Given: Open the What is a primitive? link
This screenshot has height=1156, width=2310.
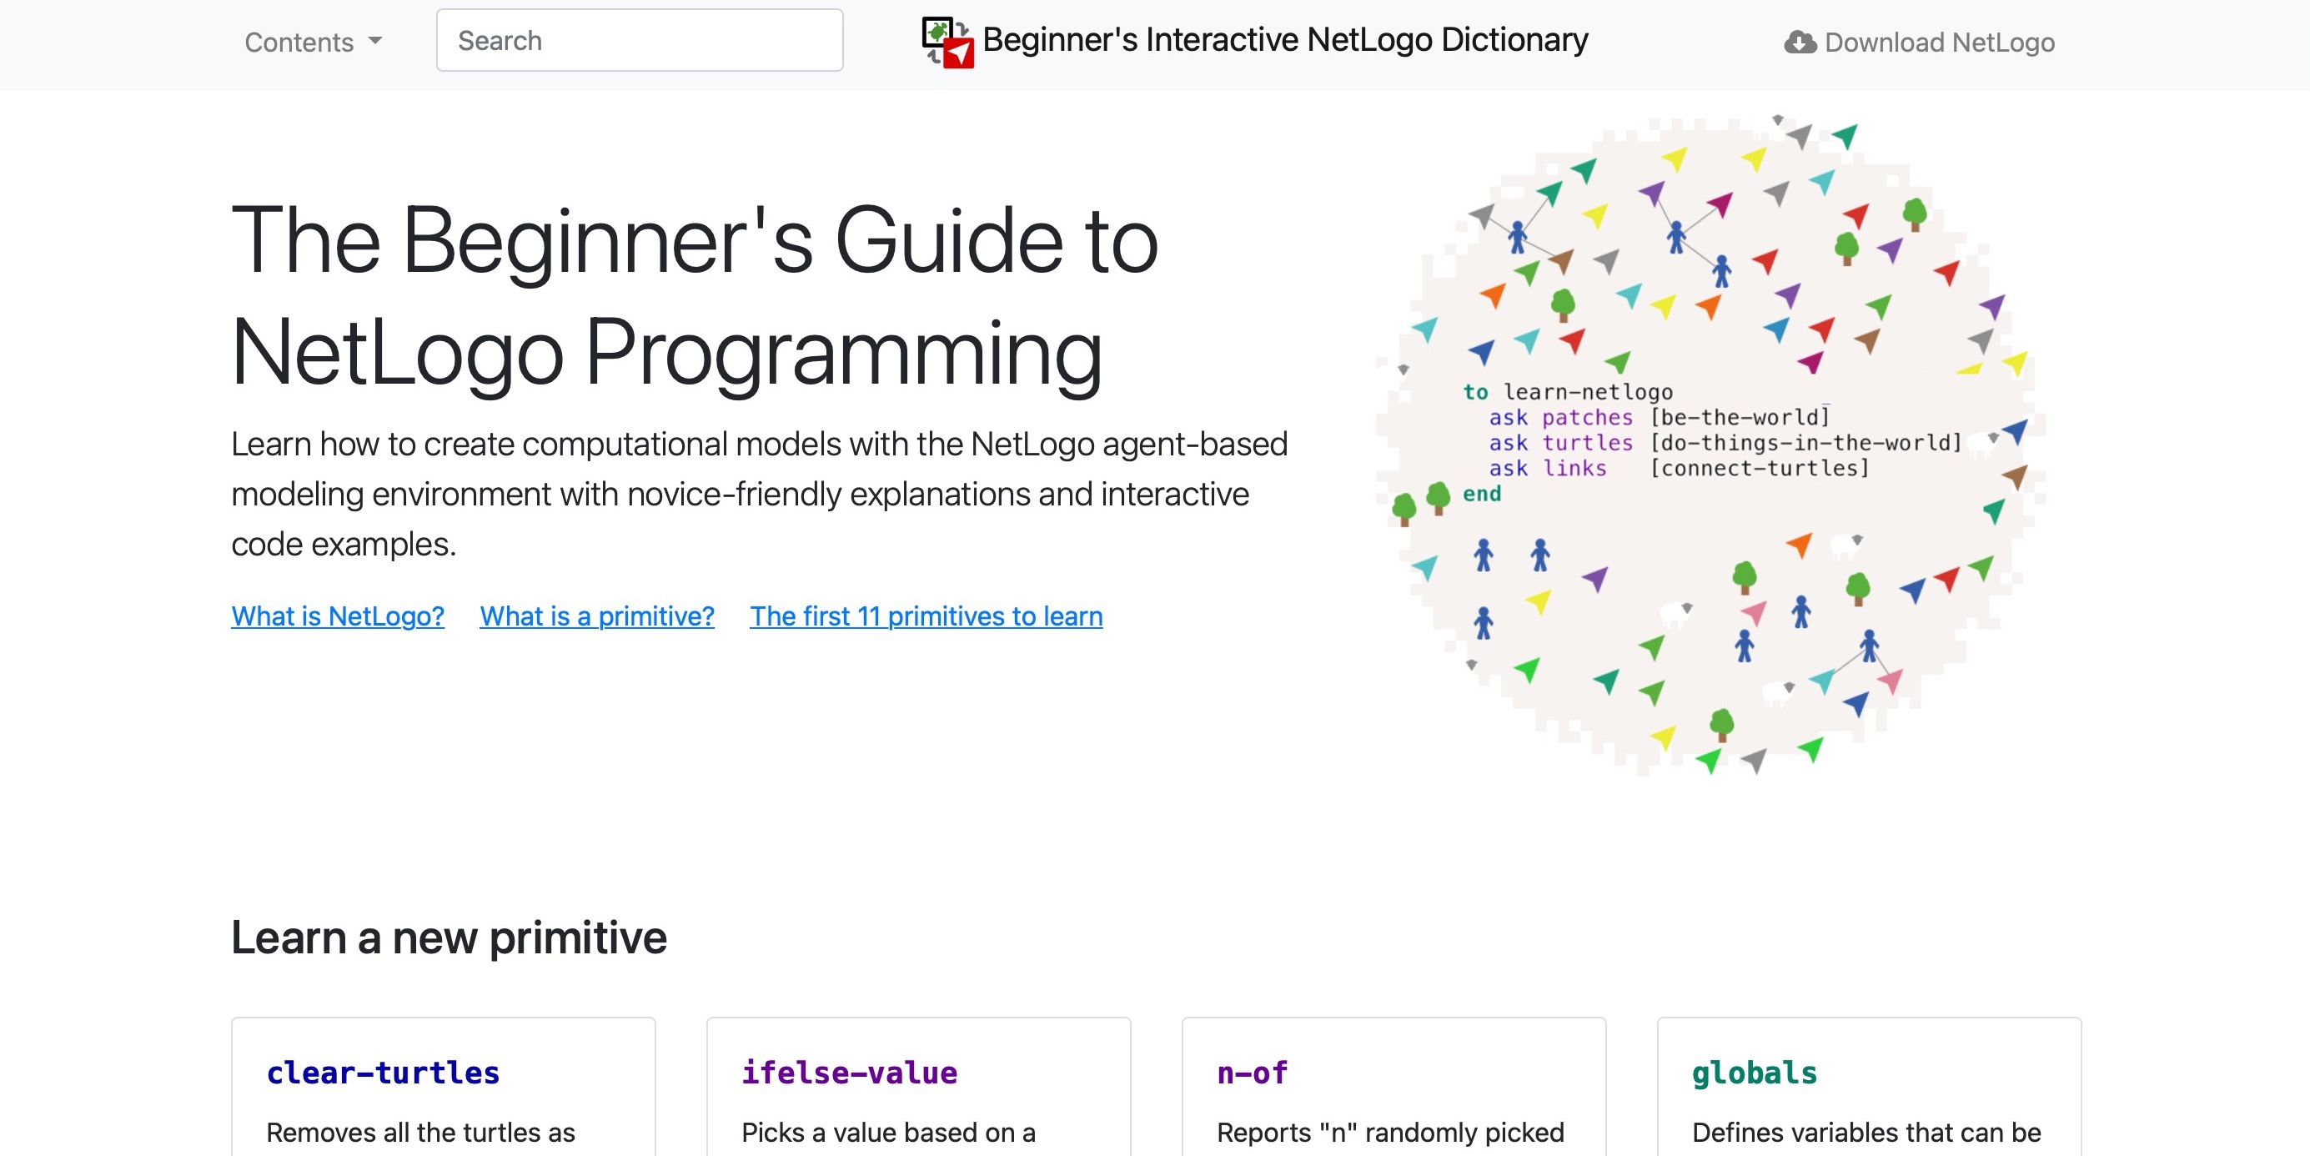Looking at the screenshot, I should click(596, 616).
